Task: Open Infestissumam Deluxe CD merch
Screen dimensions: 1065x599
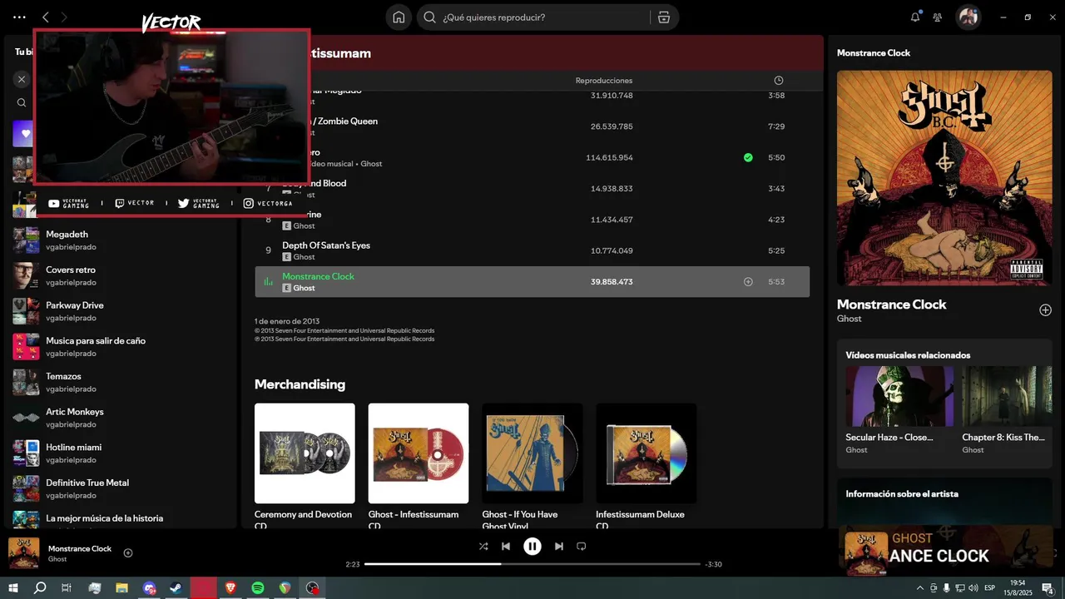Action: [646, 466]
